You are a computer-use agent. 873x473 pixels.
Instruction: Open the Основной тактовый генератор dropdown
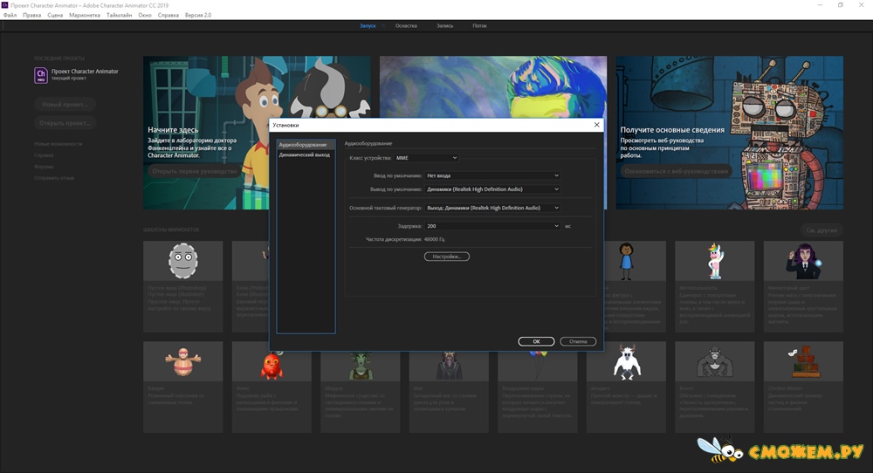[x=492, y=208]
